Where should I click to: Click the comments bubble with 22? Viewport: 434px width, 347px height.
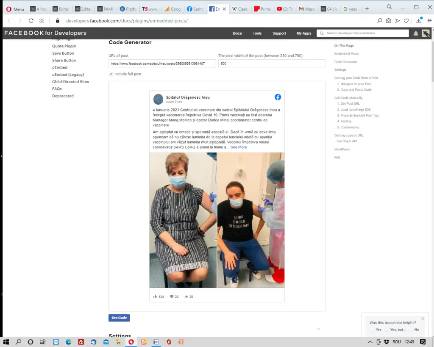click(174, 296)
